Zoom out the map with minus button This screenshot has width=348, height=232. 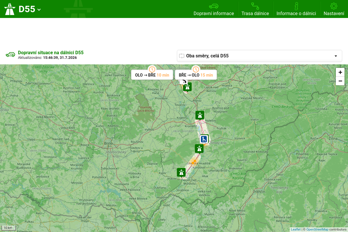coord(340,81)
